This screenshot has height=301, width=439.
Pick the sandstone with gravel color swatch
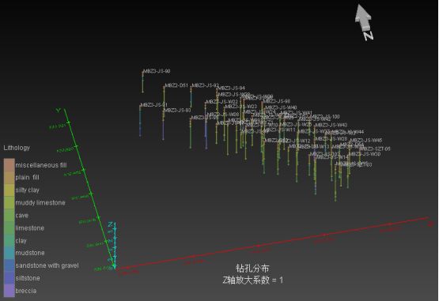(9, 265)
